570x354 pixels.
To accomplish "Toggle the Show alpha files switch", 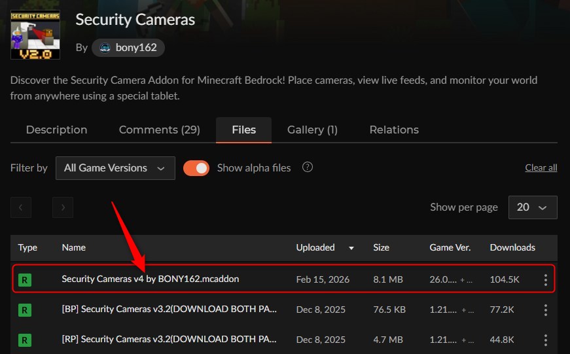I will point(196,168).
